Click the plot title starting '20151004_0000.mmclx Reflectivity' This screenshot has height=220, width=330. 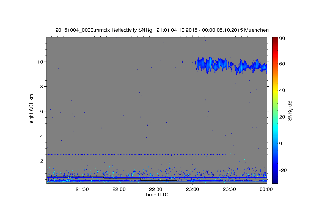click(x=162, y=30)
